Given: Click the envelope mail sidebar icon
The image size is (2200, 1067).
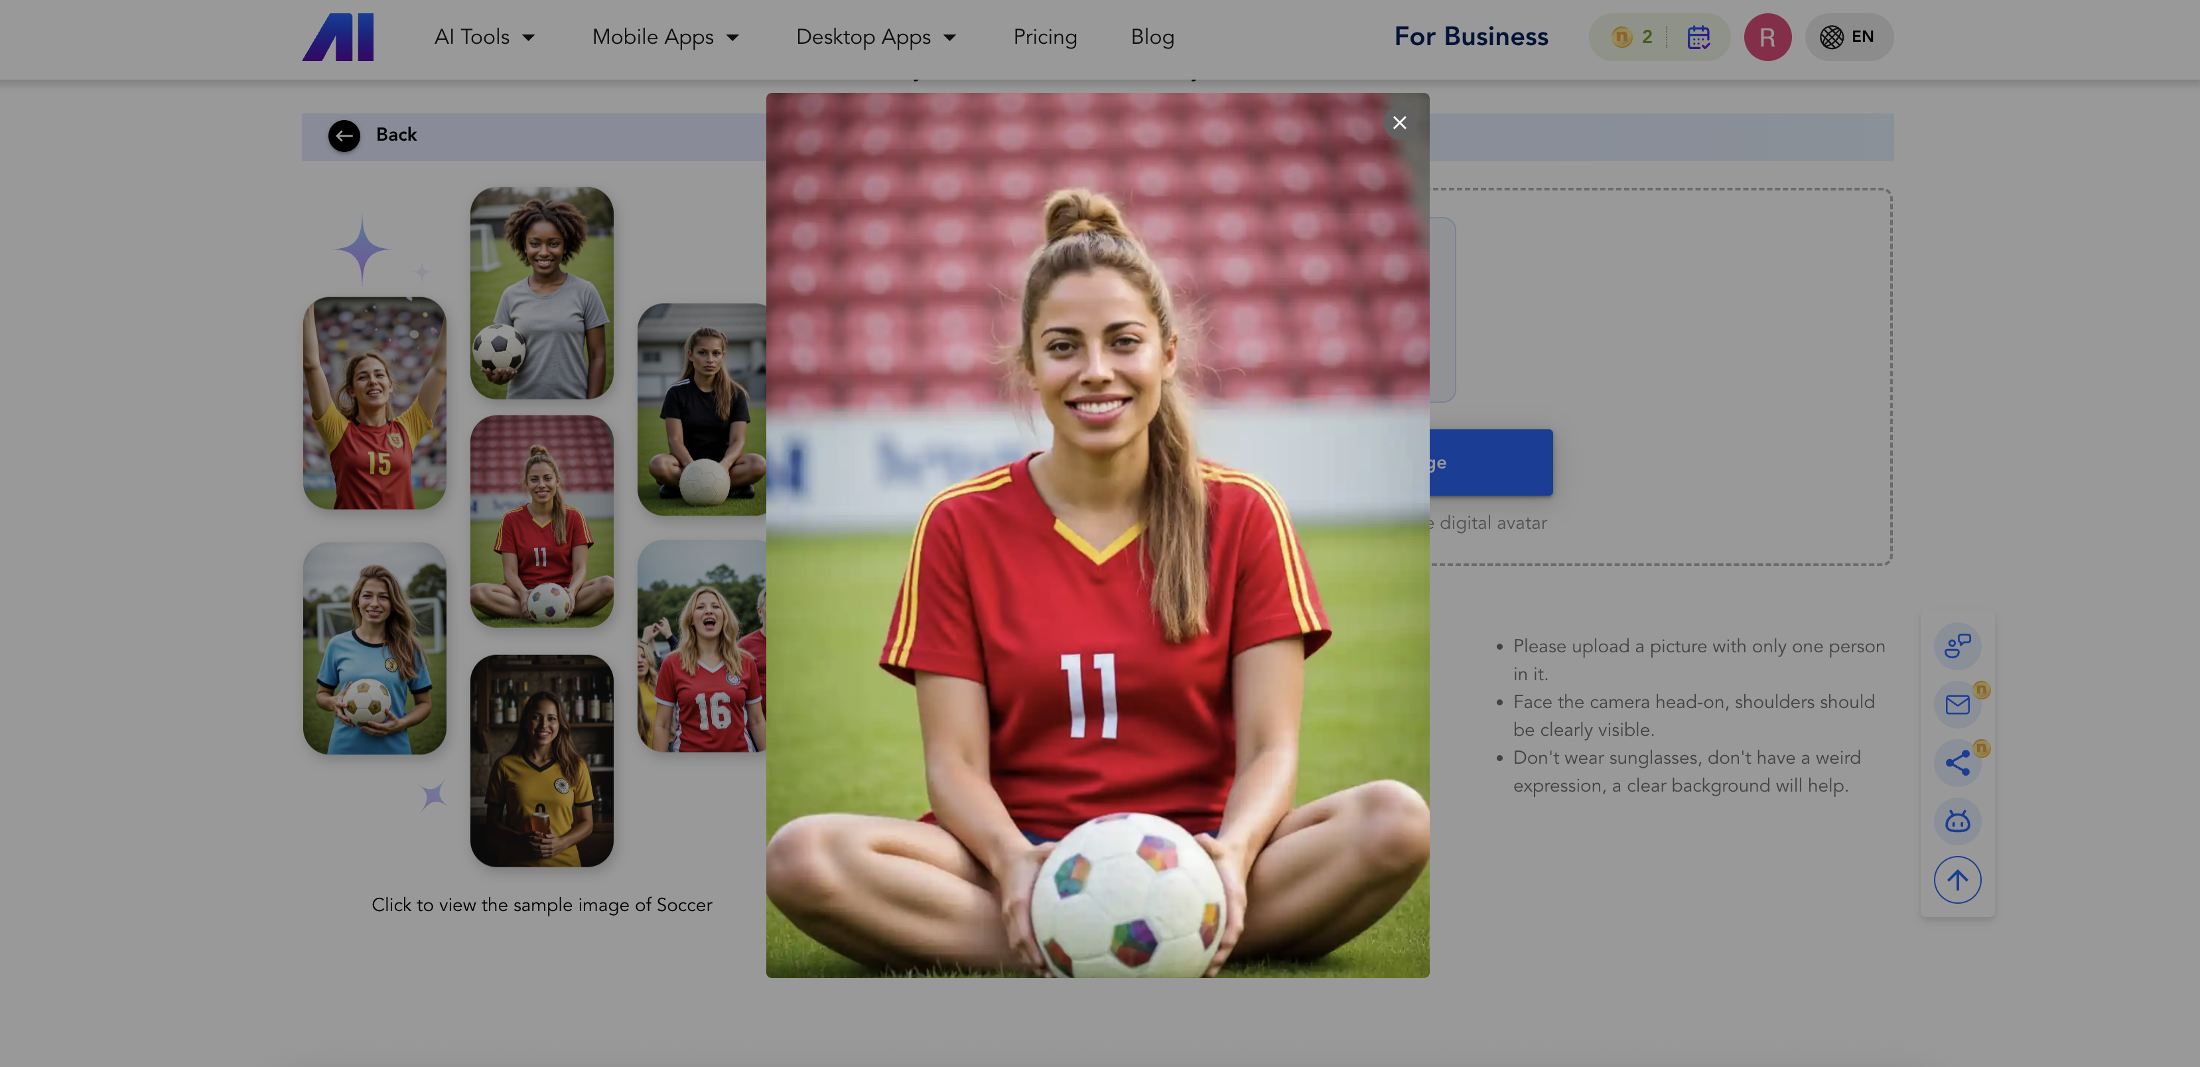Looking at the screenshot, I should coord(1957,704).
